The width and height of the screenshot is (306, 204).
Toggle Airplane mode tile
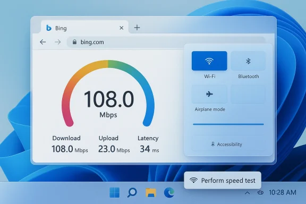[209, 94]
